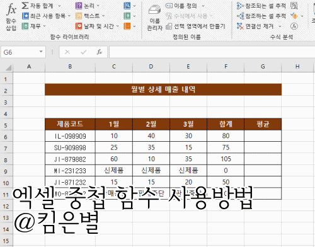Click the '합계' header cell
The image size is (315, 247).
coord(226,124)
